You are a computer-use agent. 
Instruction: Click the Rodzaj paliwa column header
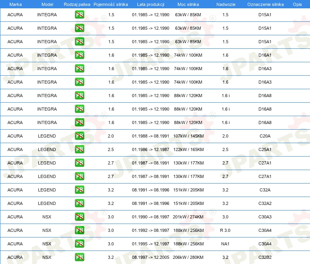click(77, 4)
